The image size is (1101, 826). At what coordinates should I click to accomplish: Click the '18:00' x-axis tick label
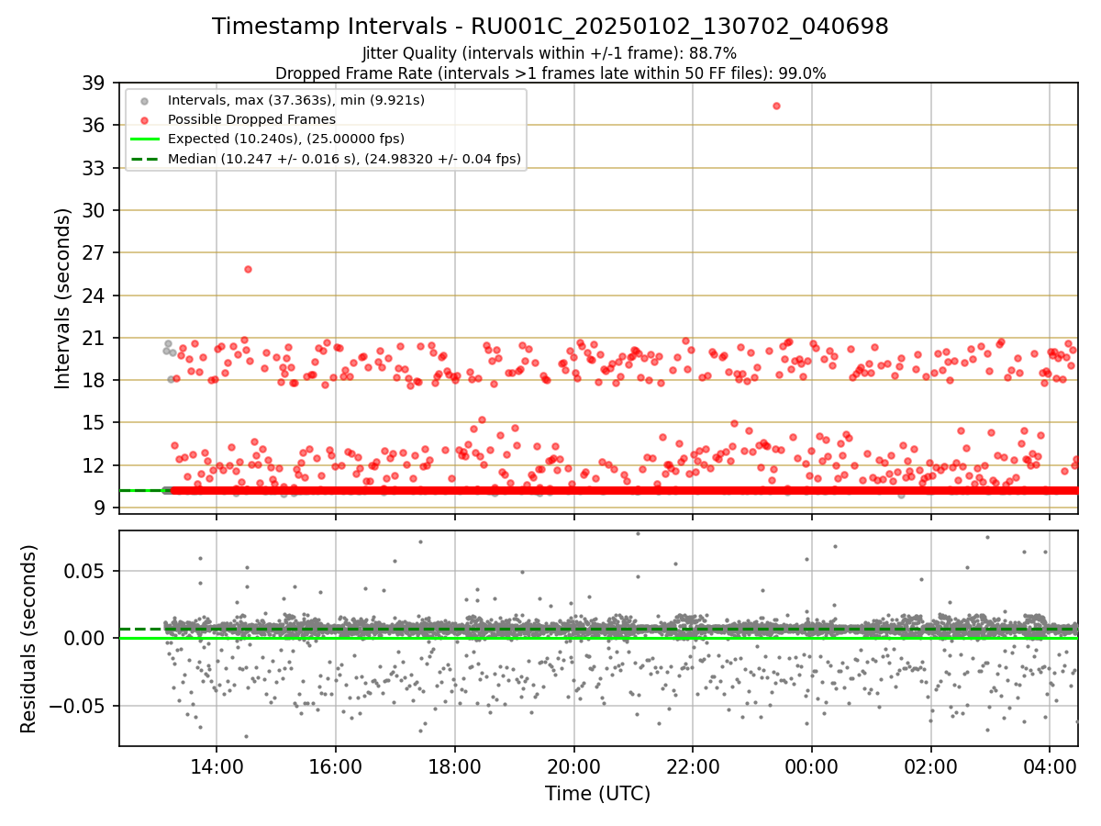tap(455, 765)
